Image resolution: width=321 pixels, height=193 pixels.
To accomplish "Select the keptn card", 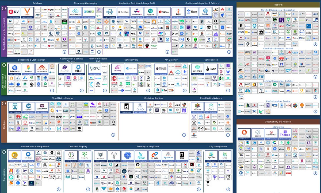I will click(205, 13).
